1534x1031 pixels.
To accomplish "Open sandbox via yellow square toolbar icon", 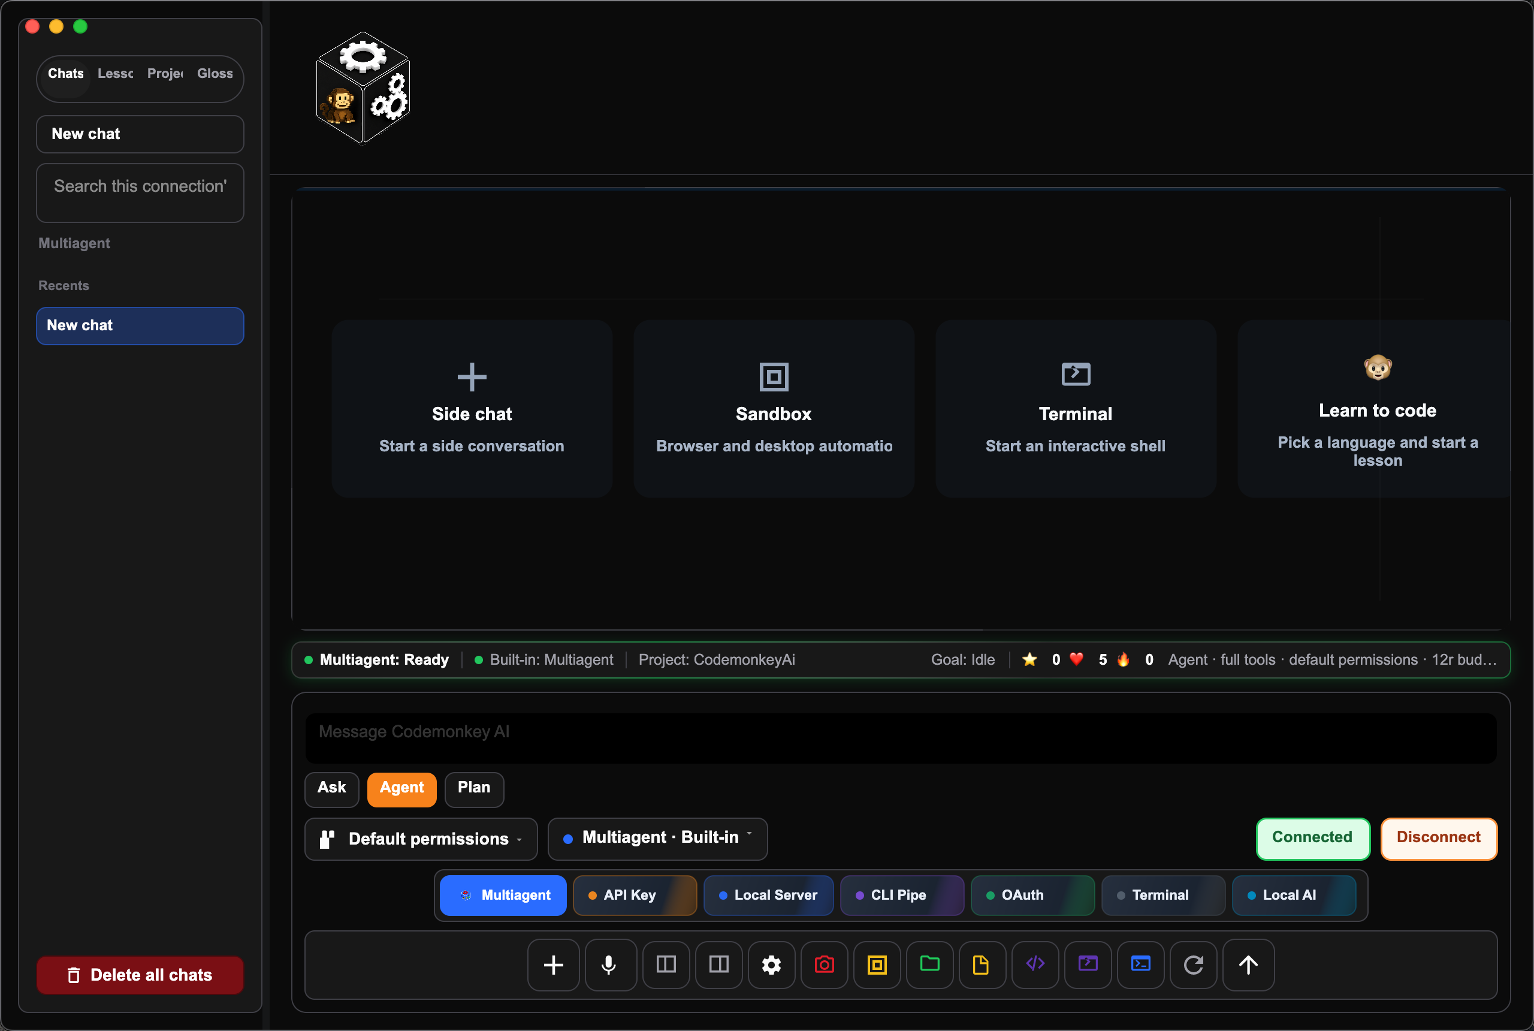I will tap(877, 964).
